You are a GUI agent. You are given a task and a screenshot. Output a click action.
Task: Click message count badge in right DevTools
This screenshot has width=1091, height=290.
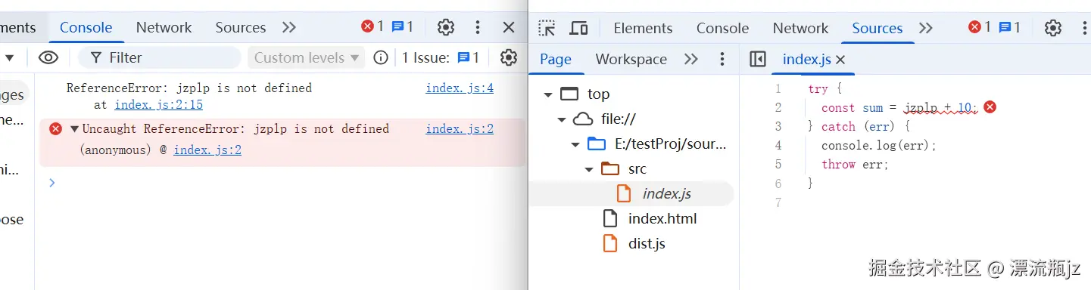click(1009, 27)
